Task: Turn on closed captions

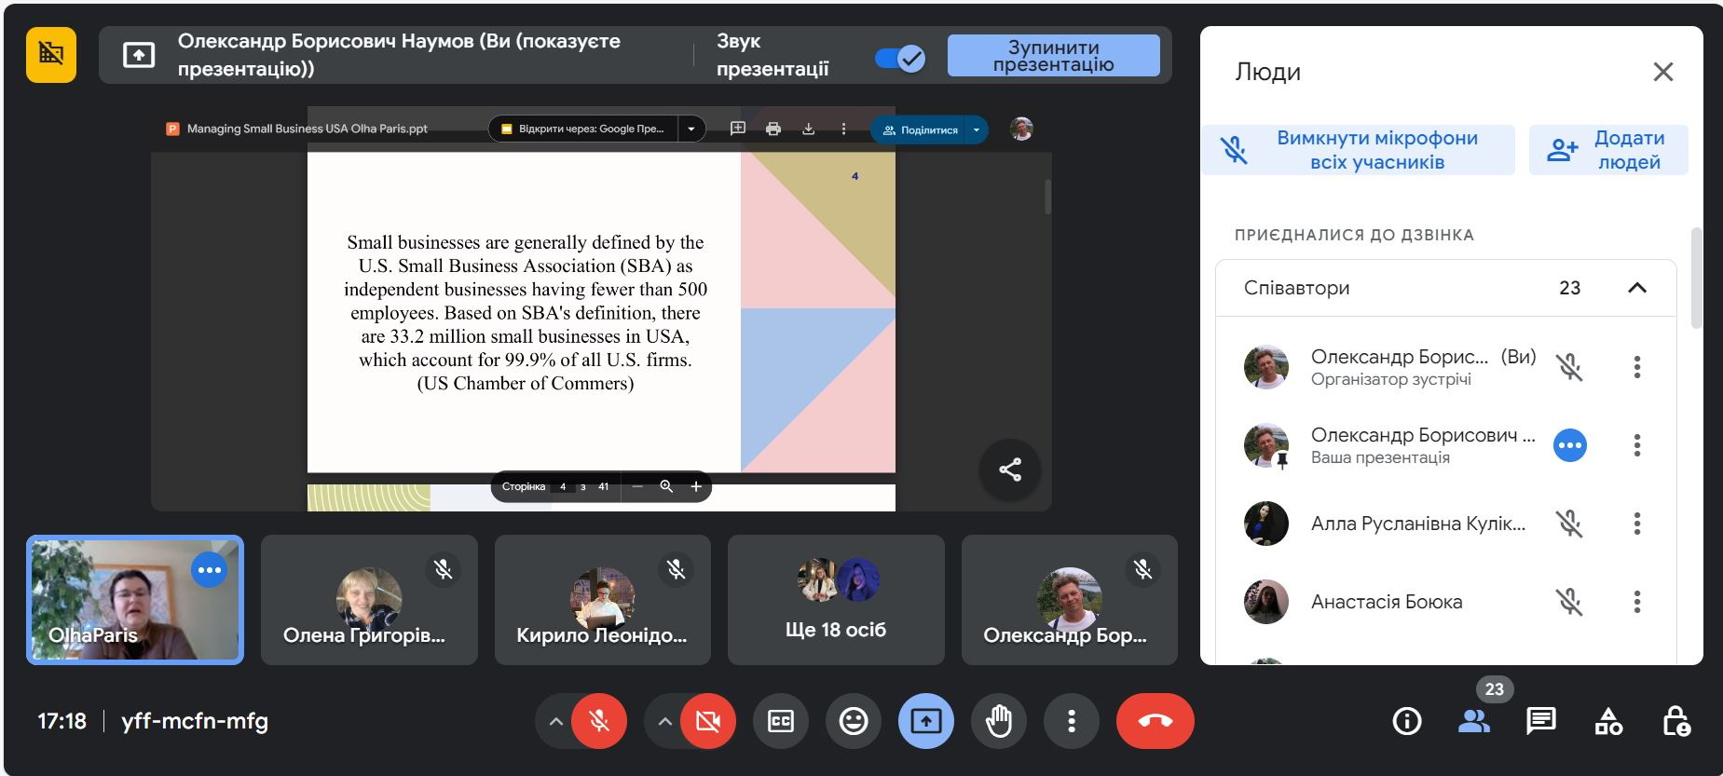Action: (781, 721)
